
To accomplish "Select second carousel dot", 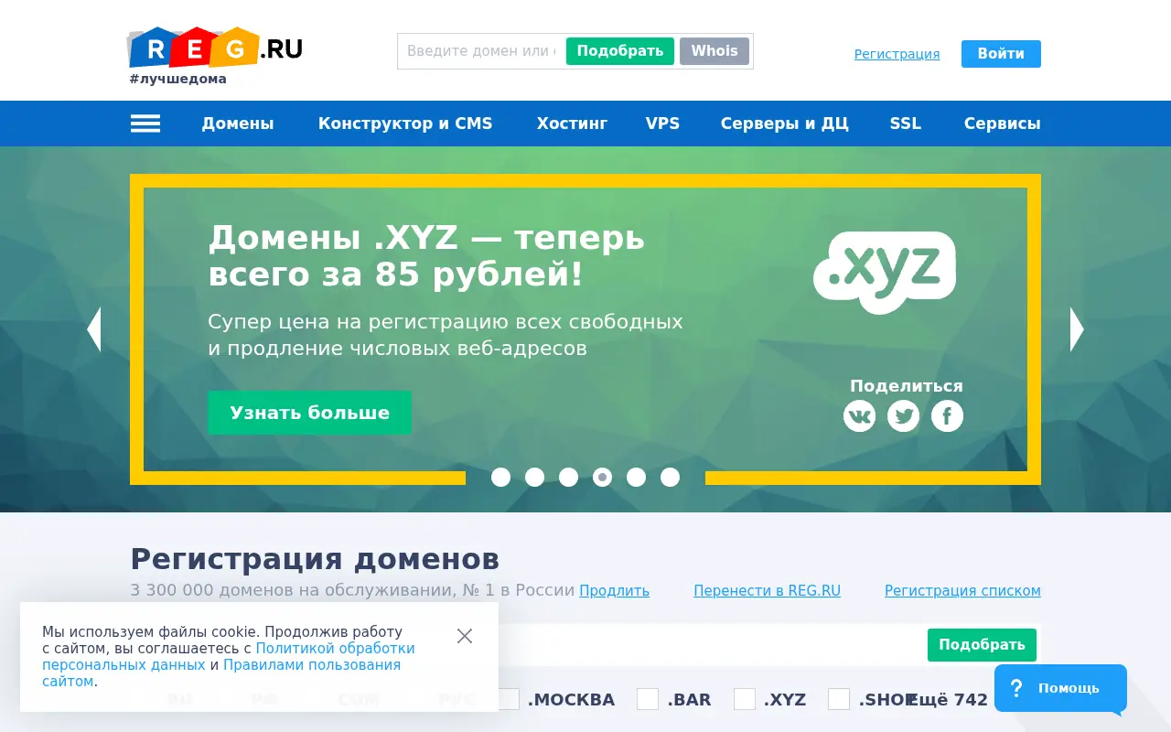I will tap(534, 477).
